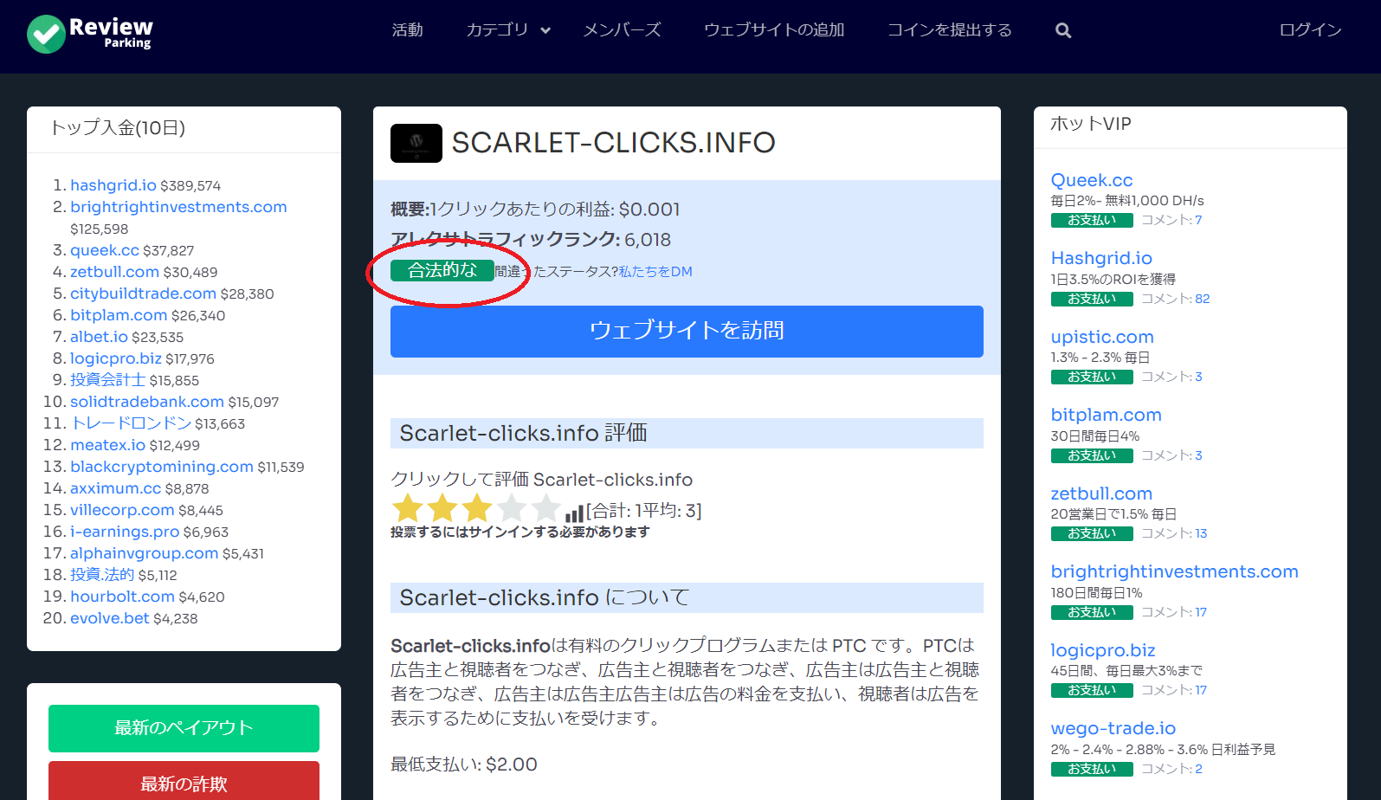
Task: Open upistic.com in the Hot VIP panel
Action: (x=1102, y=337)
